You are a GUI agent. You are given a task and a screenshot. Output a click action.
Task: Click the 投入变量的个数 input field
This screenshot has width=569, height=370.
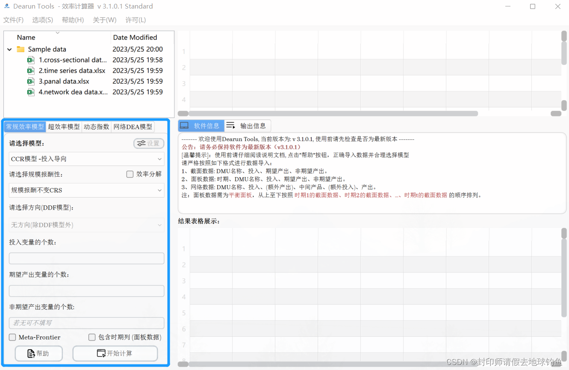coord(86,258)
